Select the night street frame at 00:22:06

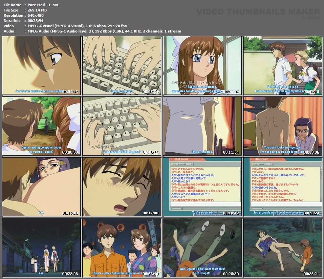coord(41,247)
